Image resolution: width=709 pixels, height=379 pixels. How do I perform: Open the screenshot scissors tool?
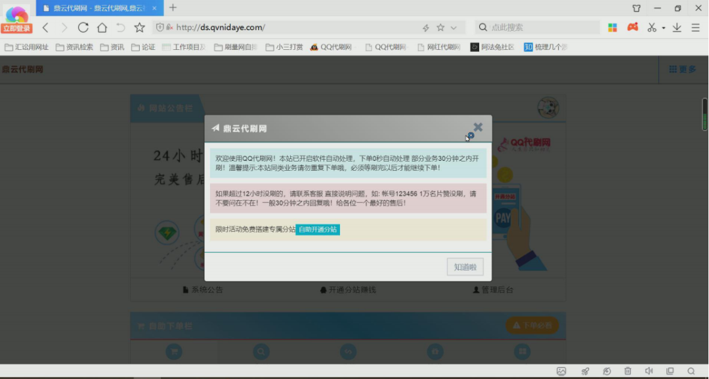click(653, 27)
